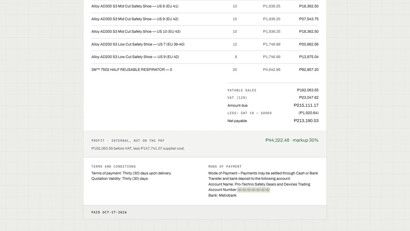This screenshot has width=410, height=231.
Task: Click the Paid Oct-17-2026 status bar
Action: point(205,212)
